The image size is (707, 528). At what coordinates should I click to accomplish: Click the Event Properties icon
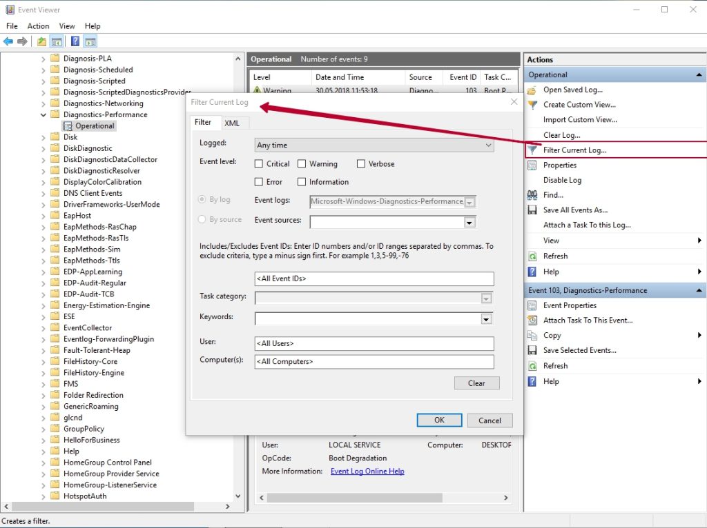click(x=532, y=305)
